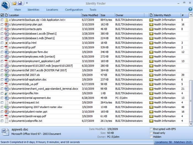Toggle the Encrypted with EFS checkbox
Image resolution: width=193 pixels, height=145 pixels.
[151, 129]
